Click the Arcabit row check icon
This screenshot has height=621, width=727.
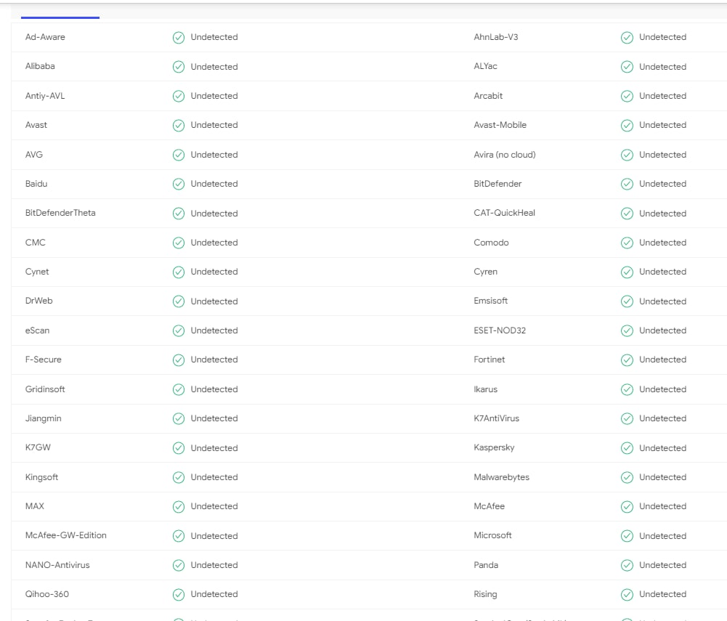(x=627, y=96)
